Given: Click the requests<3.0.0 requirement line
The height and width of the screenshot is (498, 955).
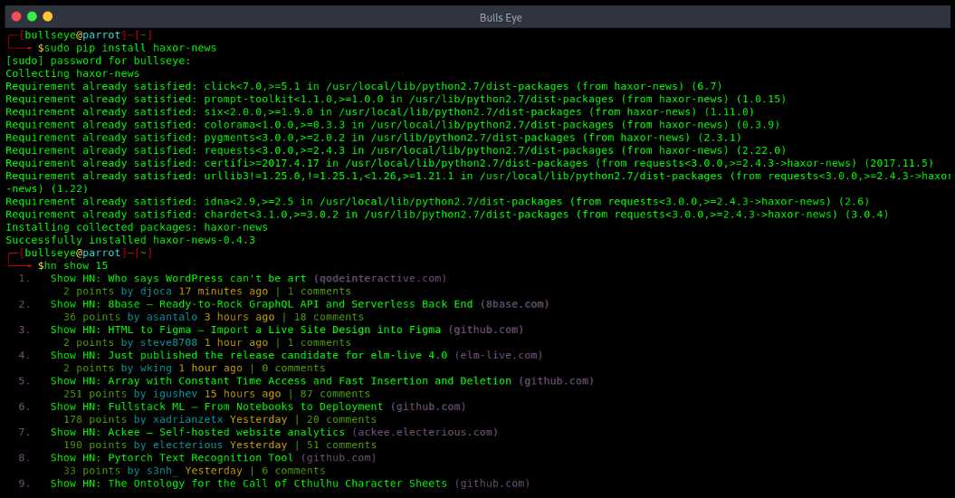Looking at the screenshot, I should click(x=396, y=150).
